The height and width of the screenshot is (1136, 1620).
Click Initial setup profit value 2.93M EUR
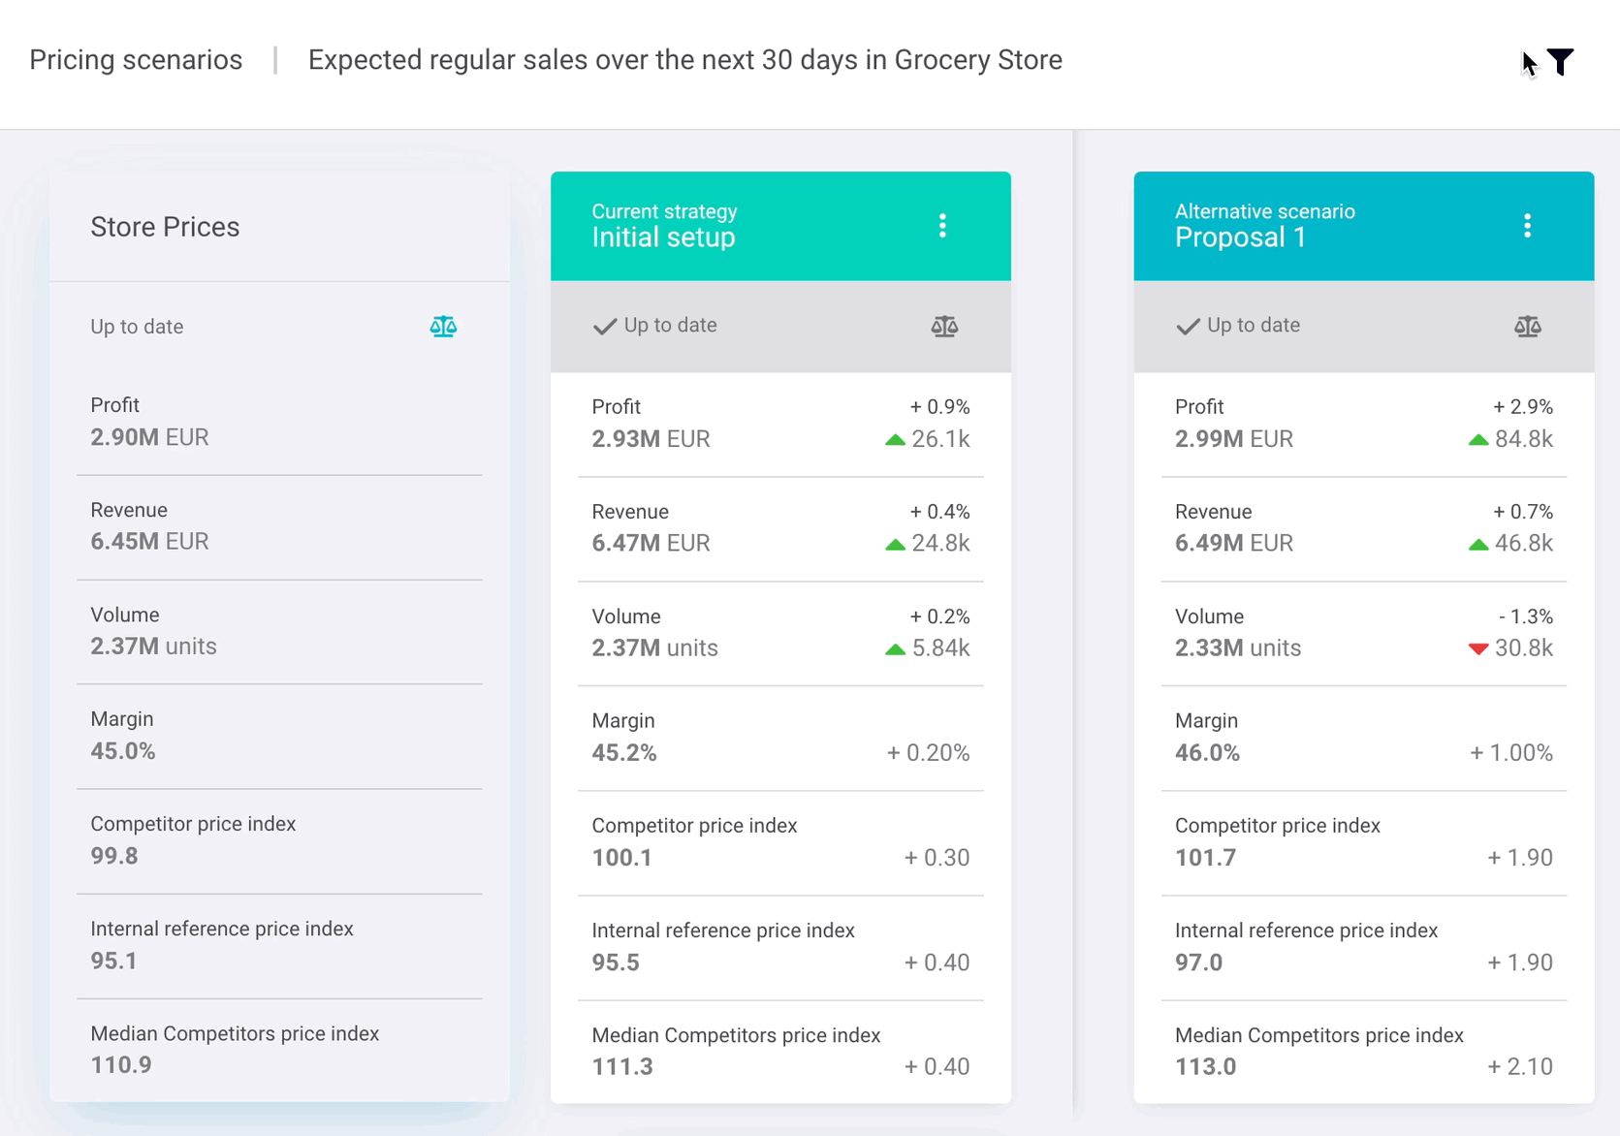[651, 439]
